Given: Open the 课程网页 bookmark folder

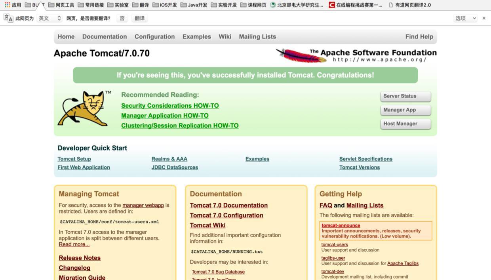Looking at the screenshot, I should [253, 5].
